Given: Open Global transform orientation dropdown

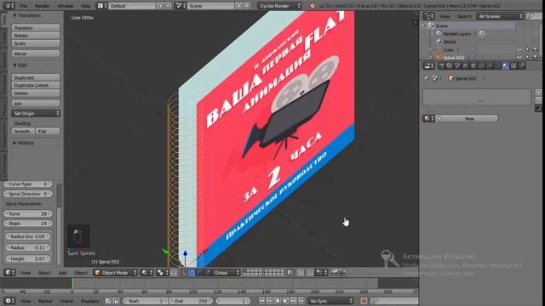Looking at the screenshot, I should 227,273.
